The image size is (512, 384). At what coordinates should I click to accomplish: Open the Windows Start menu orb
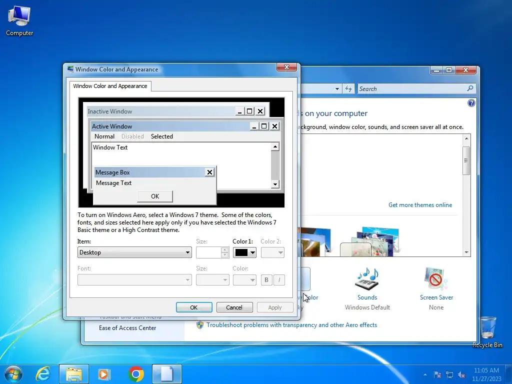coord(13,374)
